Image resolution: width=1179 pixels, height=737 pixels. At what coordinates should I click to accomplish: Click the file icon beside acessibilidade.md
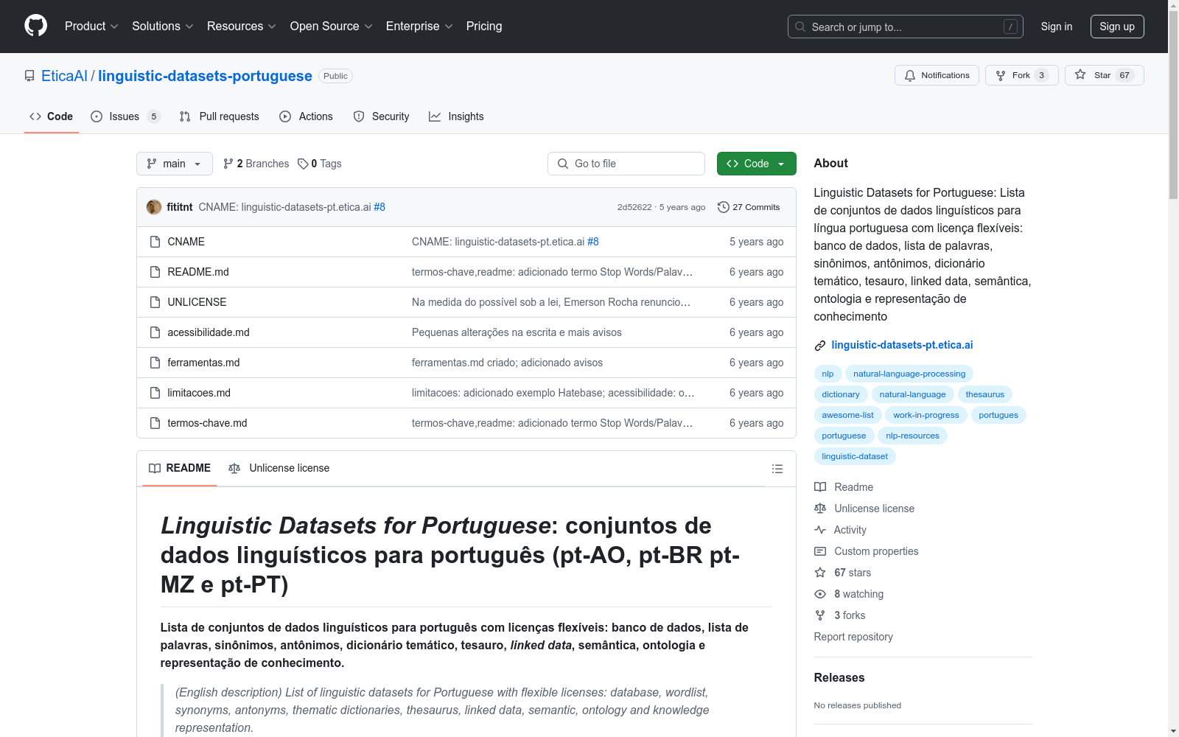tap(155, 332)
